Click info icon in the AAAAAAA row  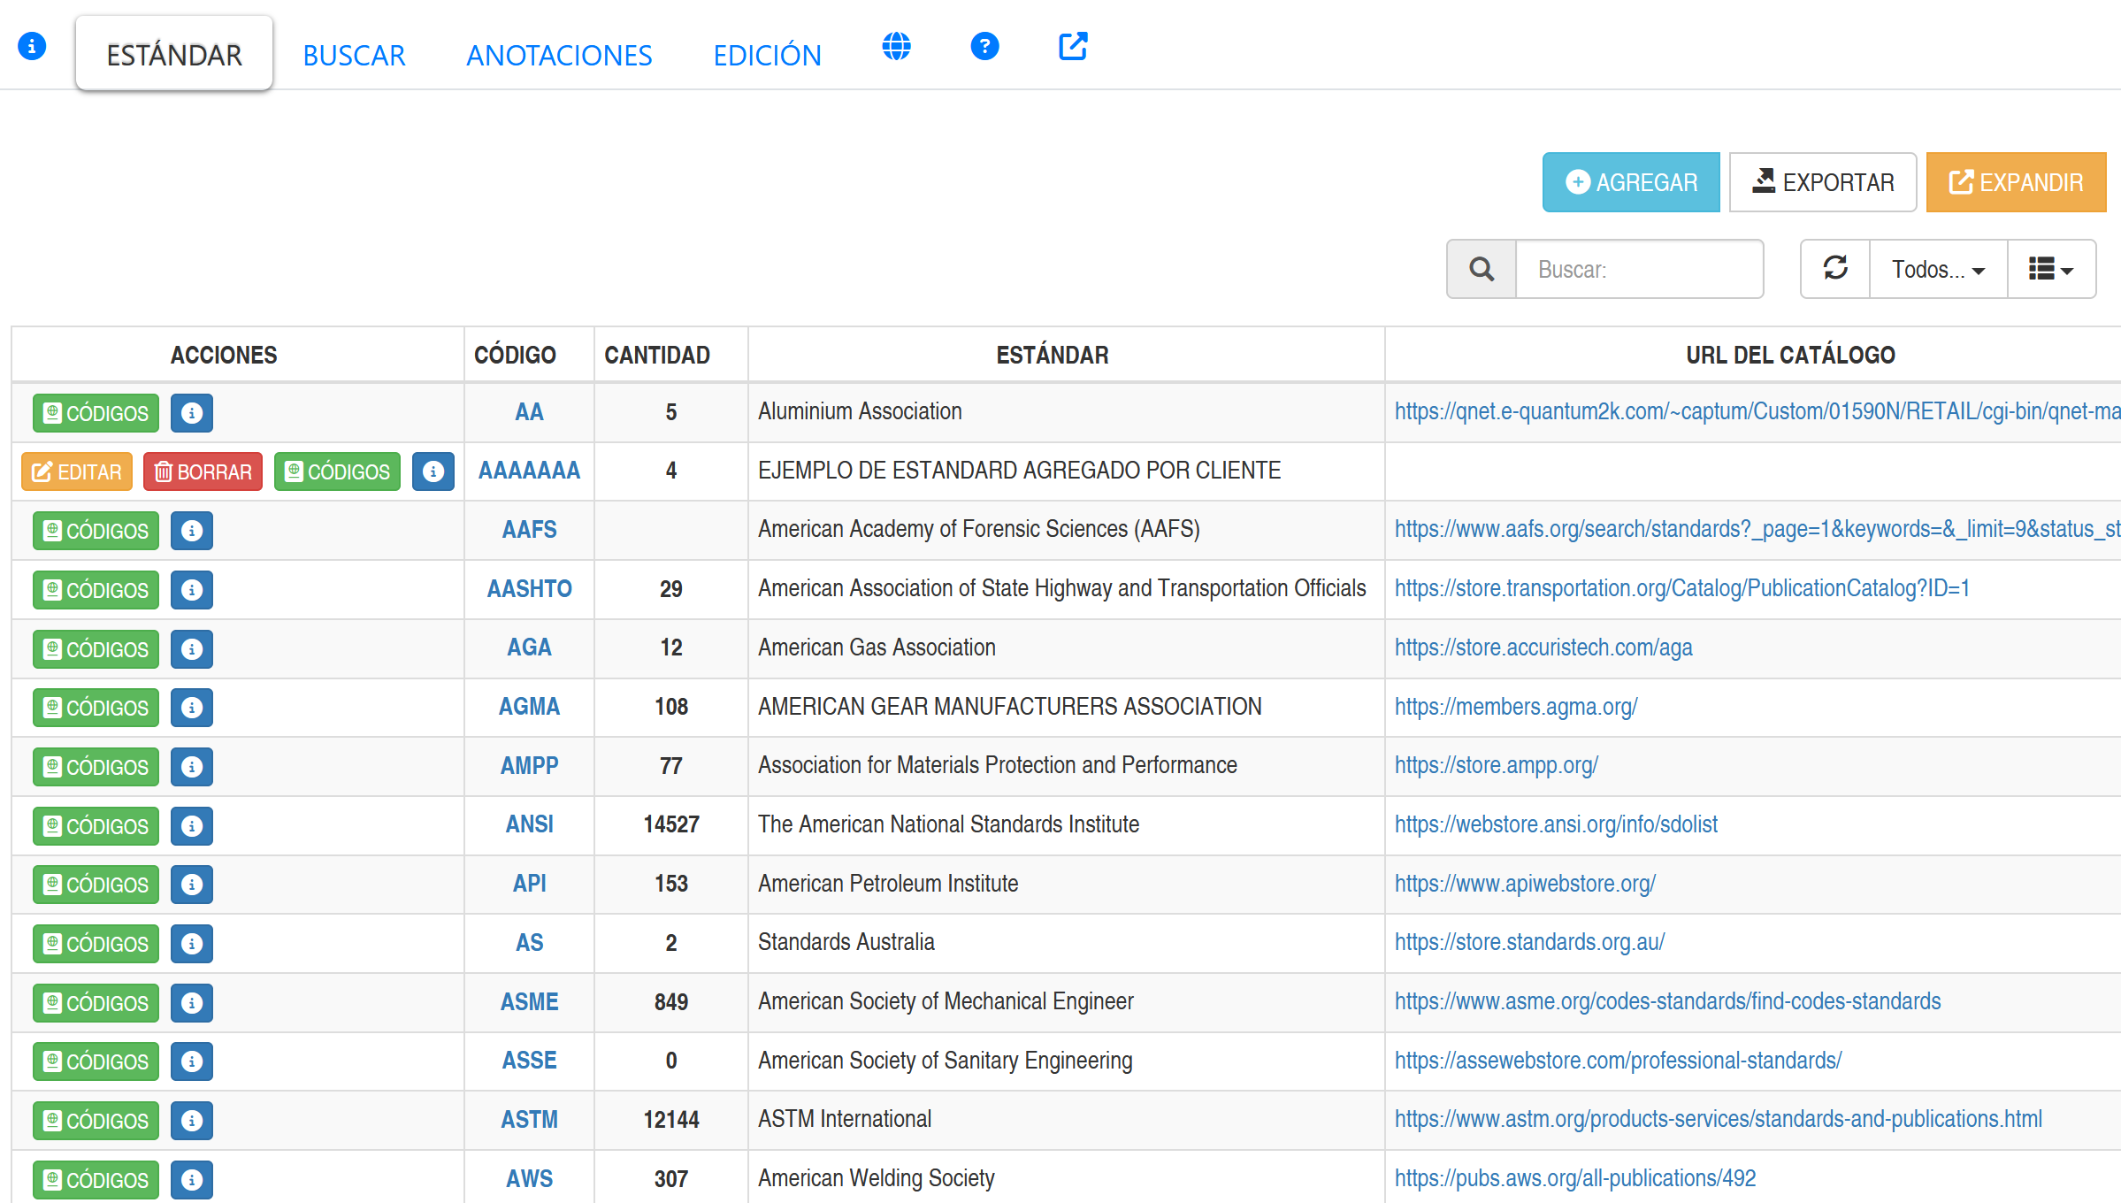(x=433, y=471)
